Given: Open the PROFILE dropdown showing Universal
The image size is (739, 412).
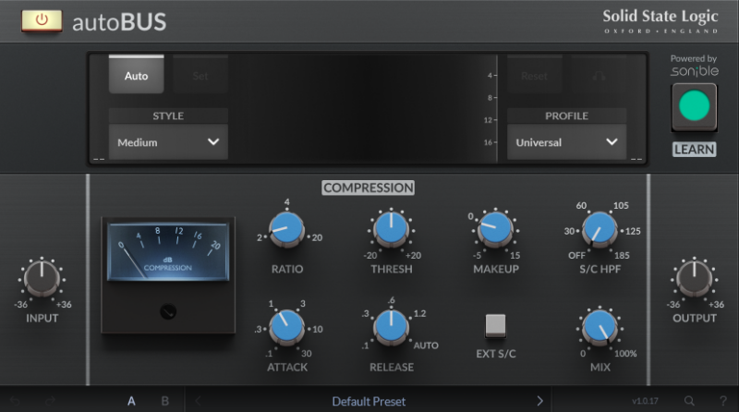Looking at the screenshot, I should 566,142.
